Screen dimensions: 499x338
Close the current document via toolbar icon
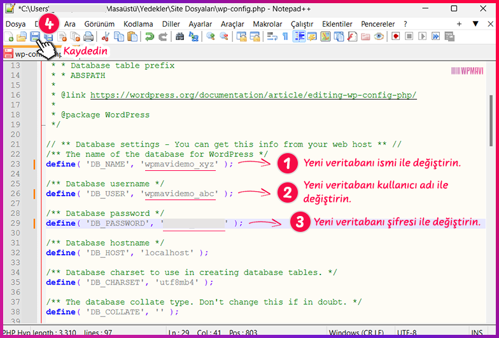click(62, 37)
